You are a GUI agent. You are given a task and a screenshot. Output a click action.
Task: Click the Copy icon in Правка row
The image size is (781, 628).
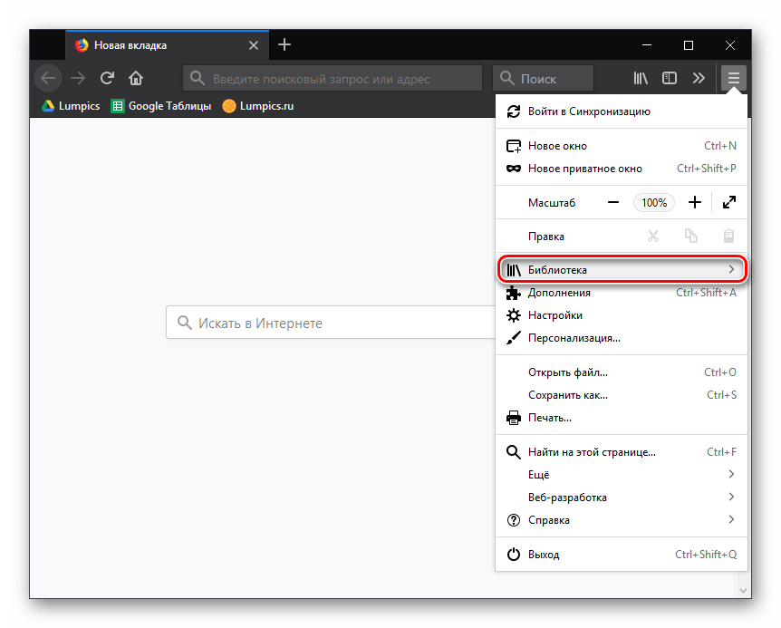(690, 236)
